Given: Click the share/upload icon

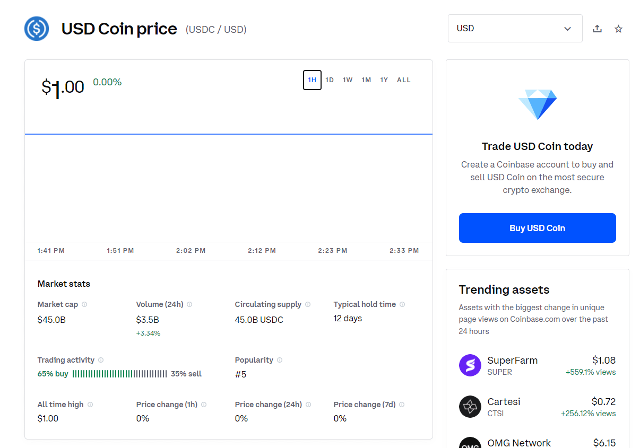Looking at the screenshot, I should coord(597,29).
